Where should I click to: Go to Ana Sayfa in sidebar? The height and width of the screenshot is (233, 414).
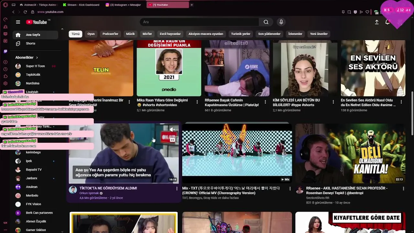[x=36, y=35]
